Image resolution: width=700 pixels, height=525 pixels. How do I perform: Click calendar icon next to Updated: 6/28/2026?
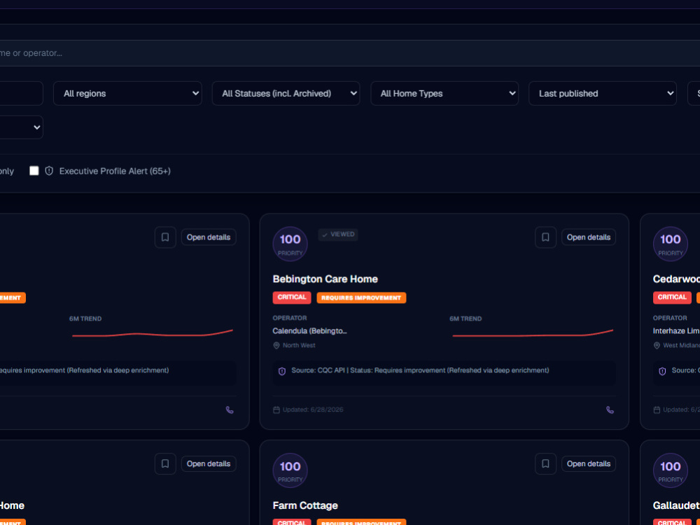[276, 409]
